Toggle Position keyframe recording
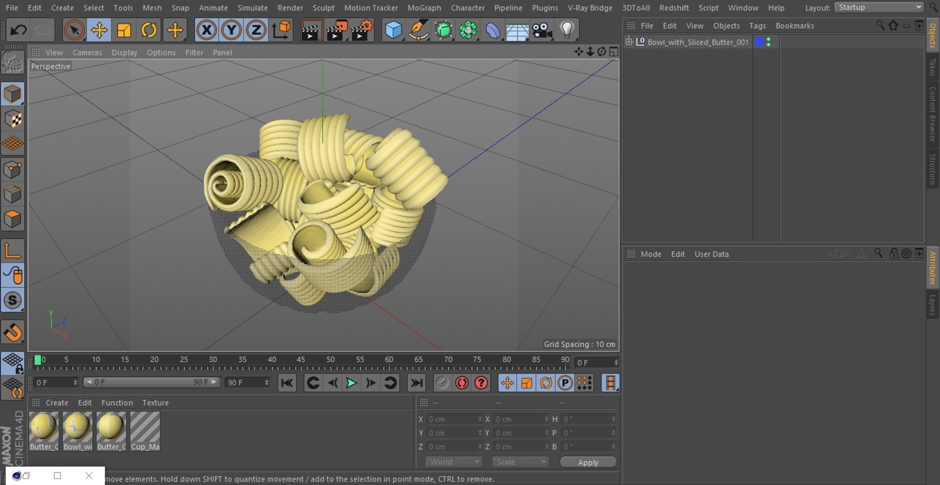This screenshot has width=940, height=485. tap(507, 383)
